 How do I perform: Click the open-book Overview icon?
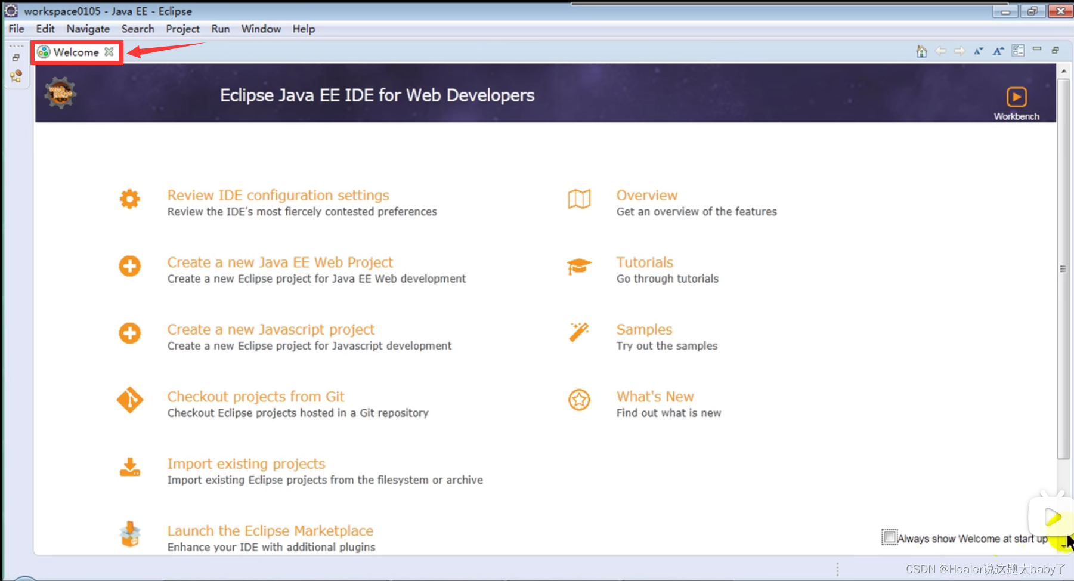coord(579,199)
